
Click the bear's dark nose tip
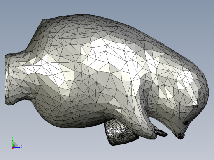[180, 136]
